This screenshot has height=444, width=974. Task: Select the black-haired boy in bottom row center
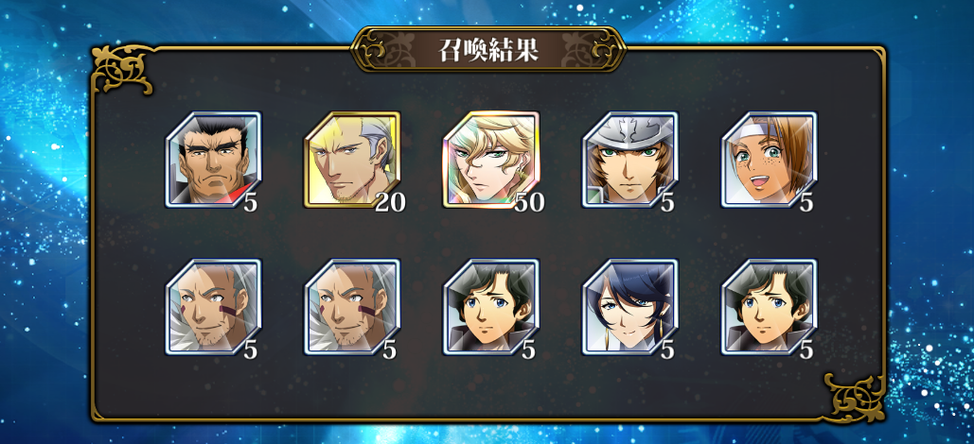[x=491, y=307]
